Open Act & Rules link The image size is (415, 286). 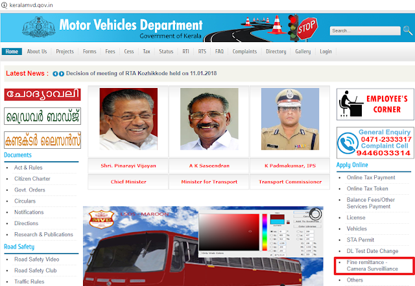[x=29, y=168]
